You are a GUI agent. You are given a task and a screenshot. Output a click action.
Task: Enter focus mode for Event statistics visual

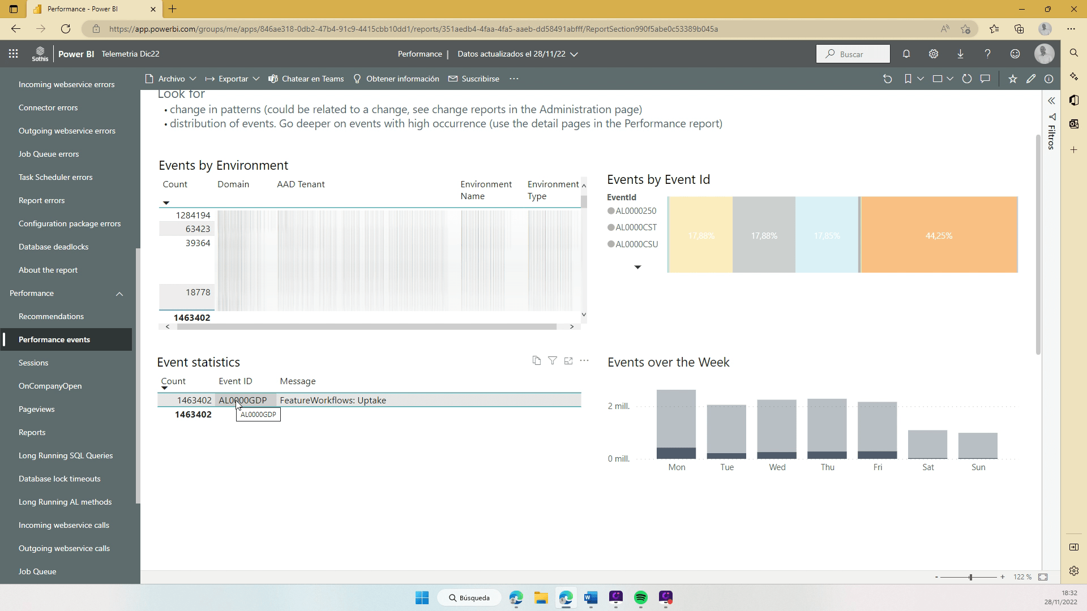pos(568,360)
